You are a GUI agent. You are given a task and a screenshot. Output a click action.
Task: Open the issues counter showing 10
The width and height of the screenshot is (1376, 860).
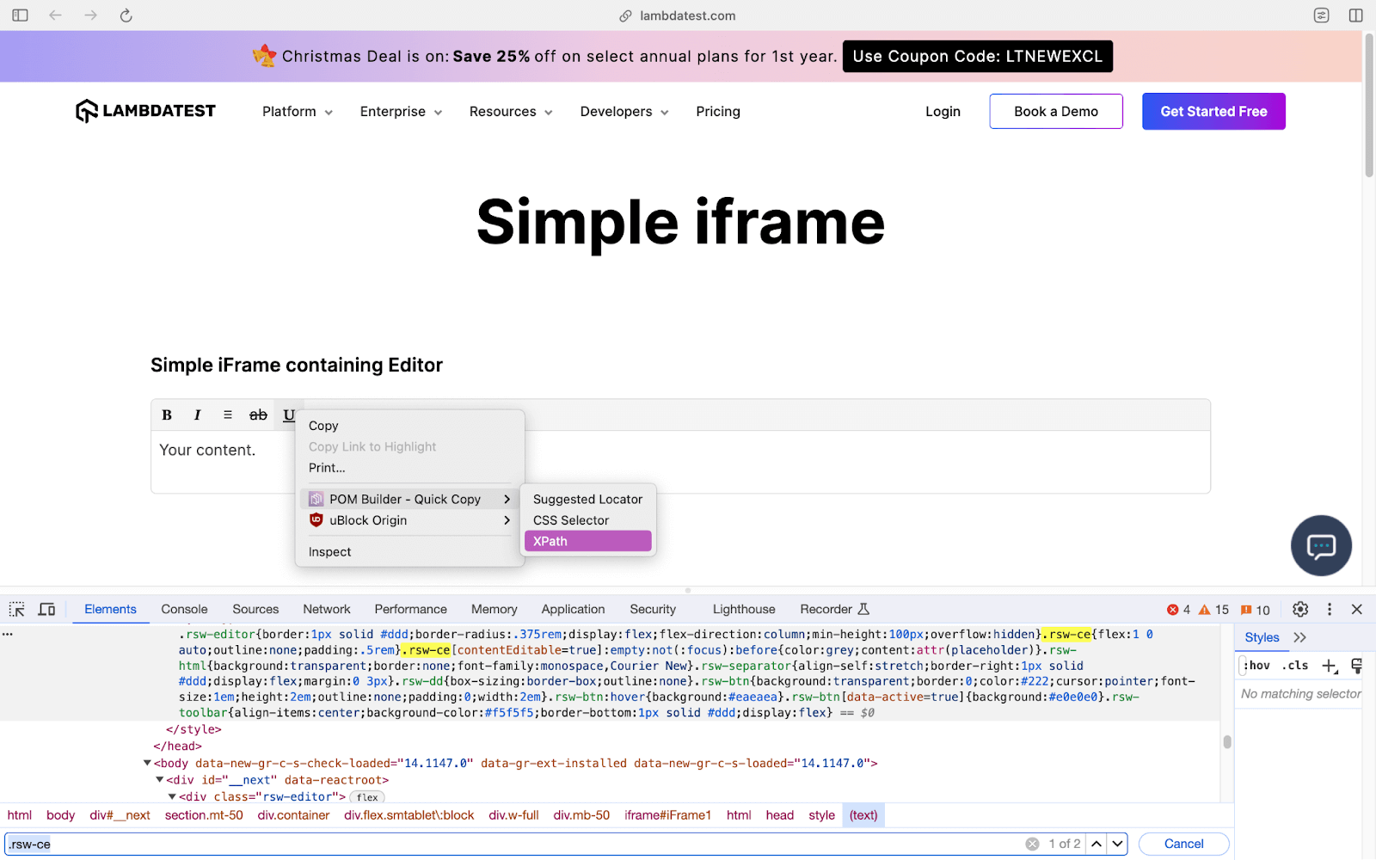[x=1256, y=609]
